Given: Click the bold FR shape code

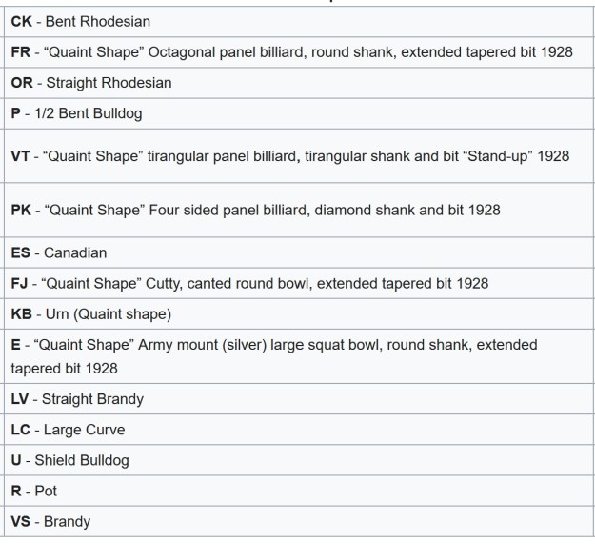Looking at the screenshot, I should pyautogui.click(x=20, y=51).
